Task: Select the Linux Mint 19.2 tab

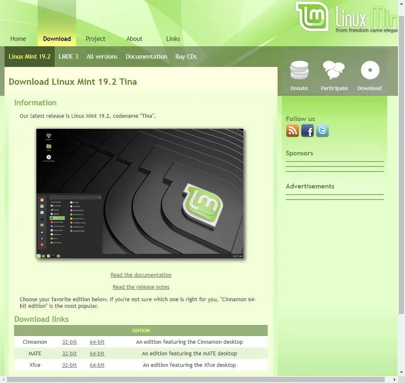Action: click(x=29, y=57)
